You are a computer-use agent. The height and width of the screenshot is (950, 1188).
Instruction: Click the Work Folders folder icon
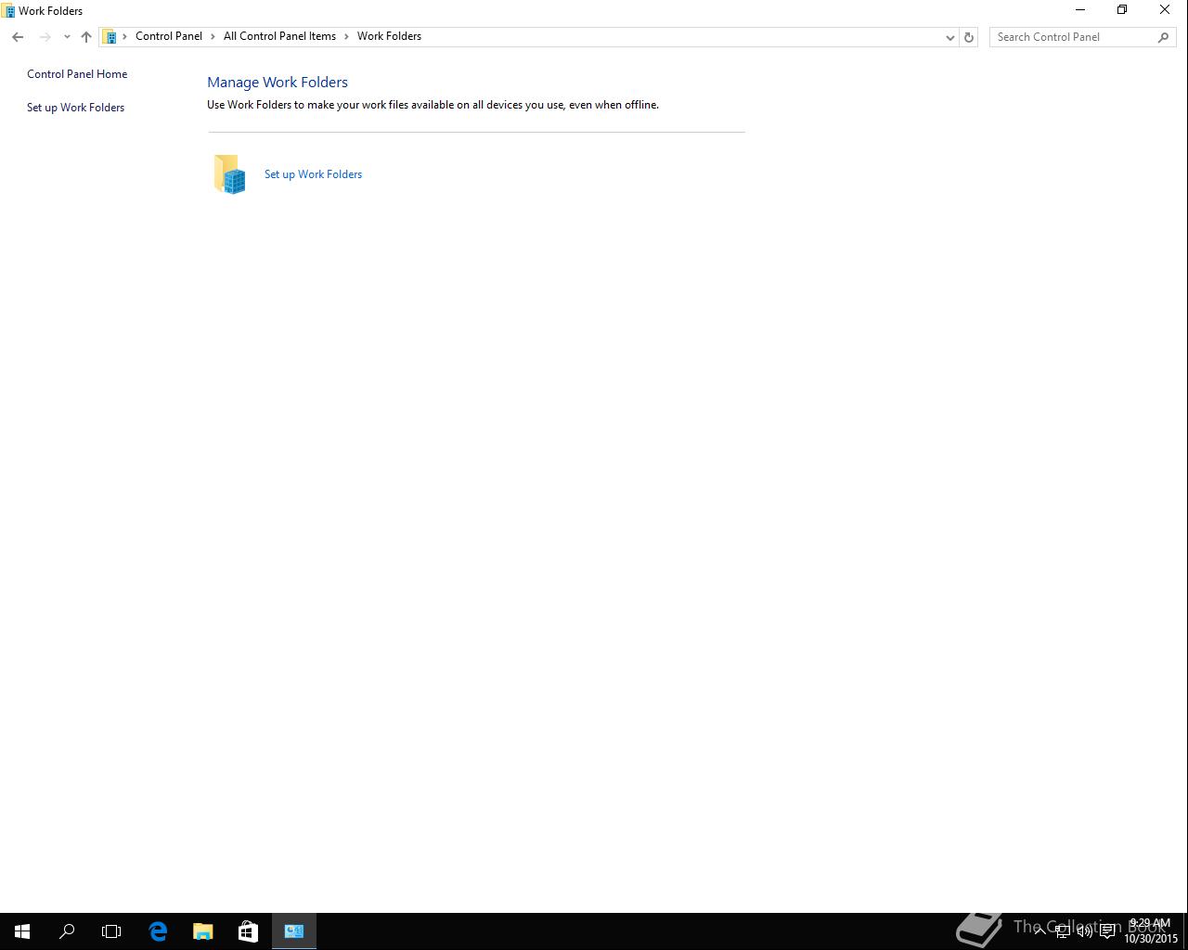pyautogui.click(x=229, y=174)
